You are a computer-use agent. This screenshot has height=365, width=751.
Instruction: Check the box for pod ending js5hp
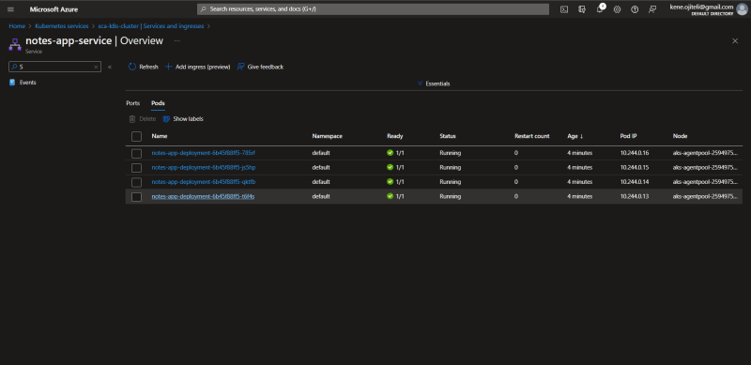[x=136, y=168]
